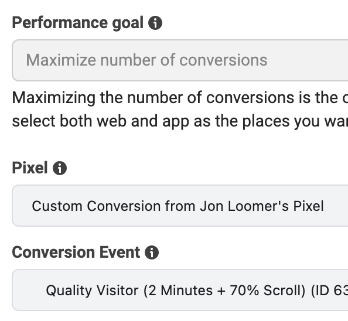348x321 pixels.
Task: Click the 'Maximizing the number of conversions' description line
Action: [180, 98]
